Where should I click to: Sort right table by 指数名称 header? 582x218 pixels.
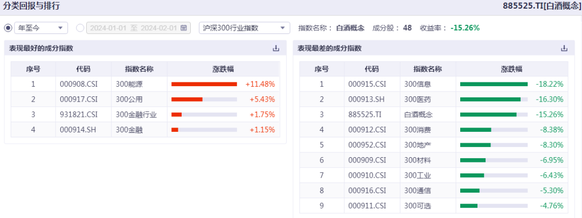click(428, 69)
